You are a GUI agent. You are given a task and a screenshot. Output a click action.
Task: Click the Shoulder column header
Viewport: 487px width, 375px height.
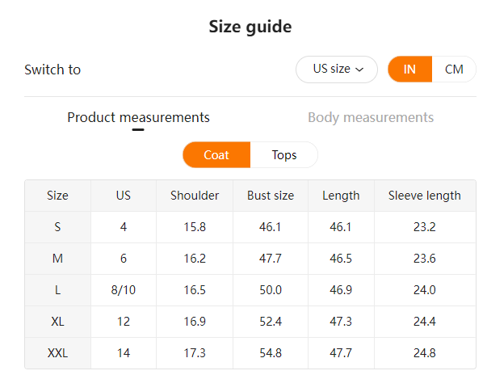tap(195, 196)
